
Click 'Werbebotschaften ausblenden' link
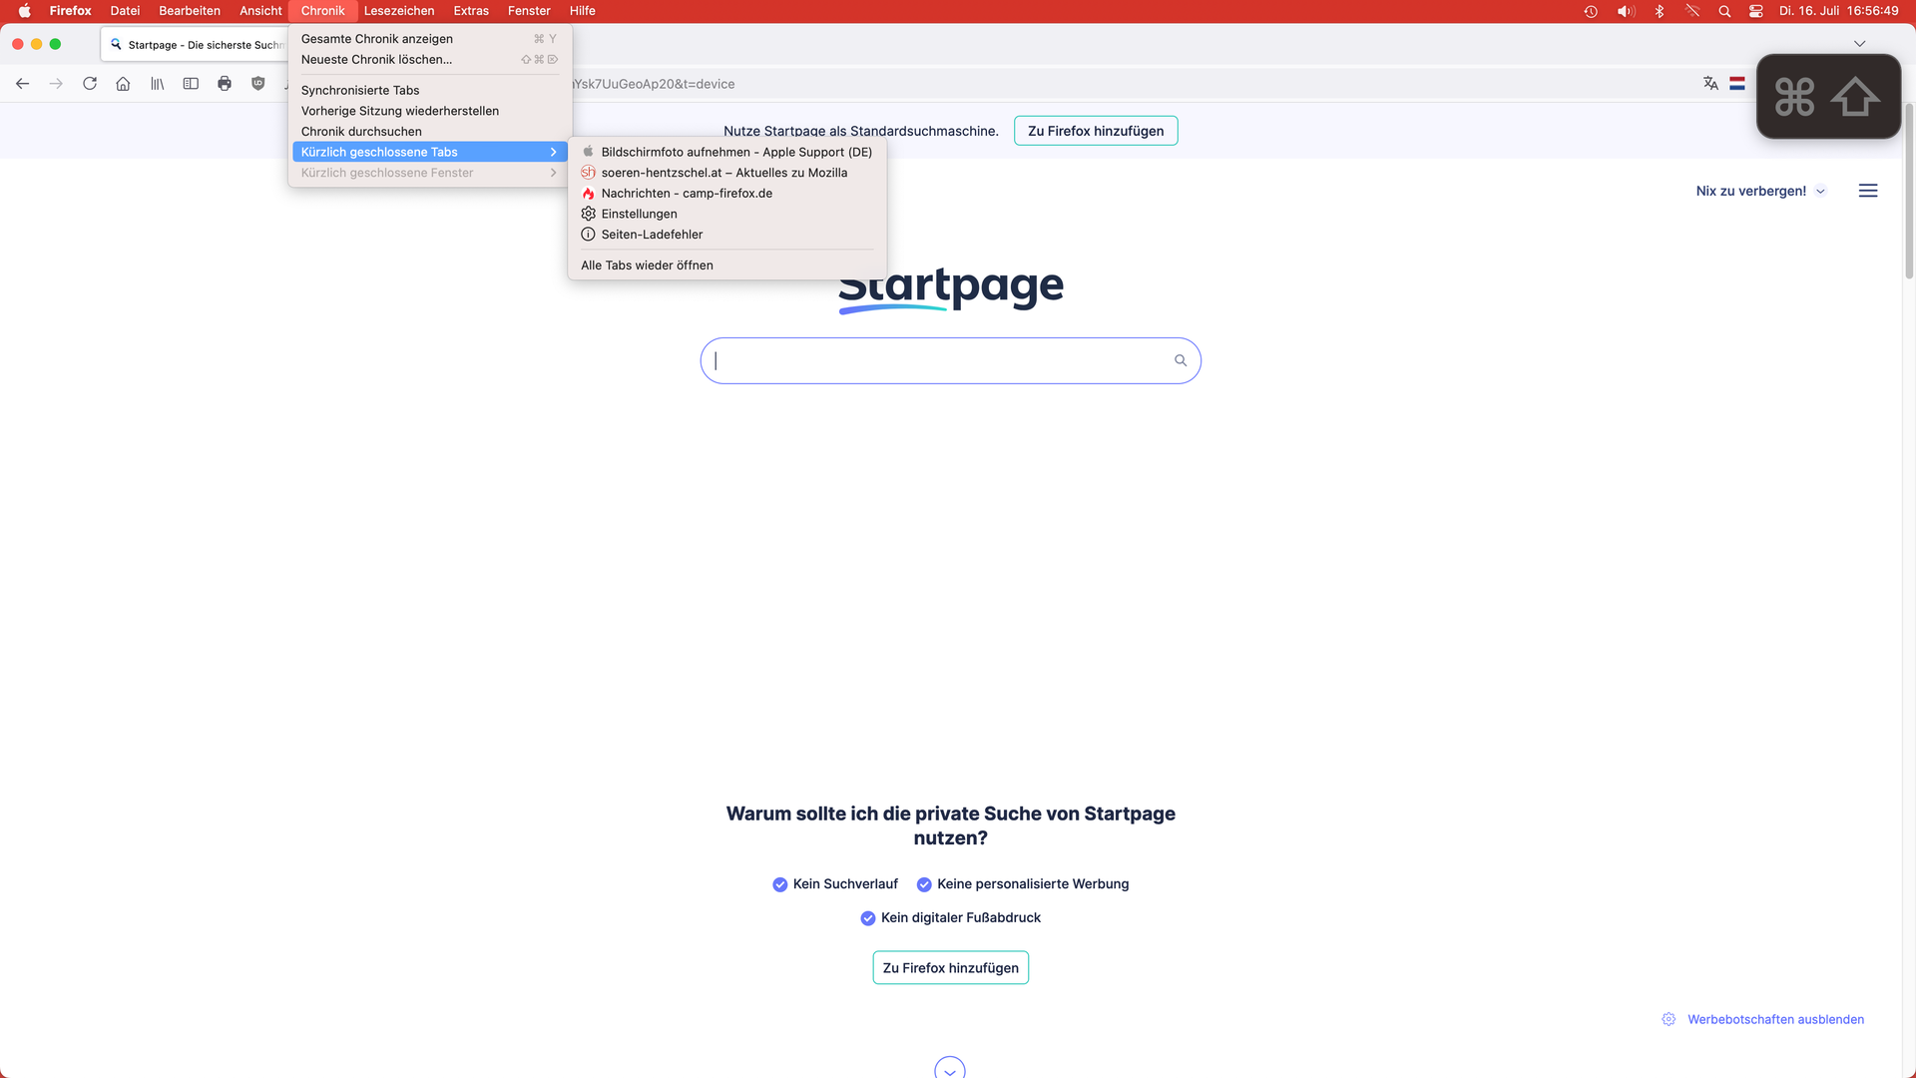coord(1775,1019)
